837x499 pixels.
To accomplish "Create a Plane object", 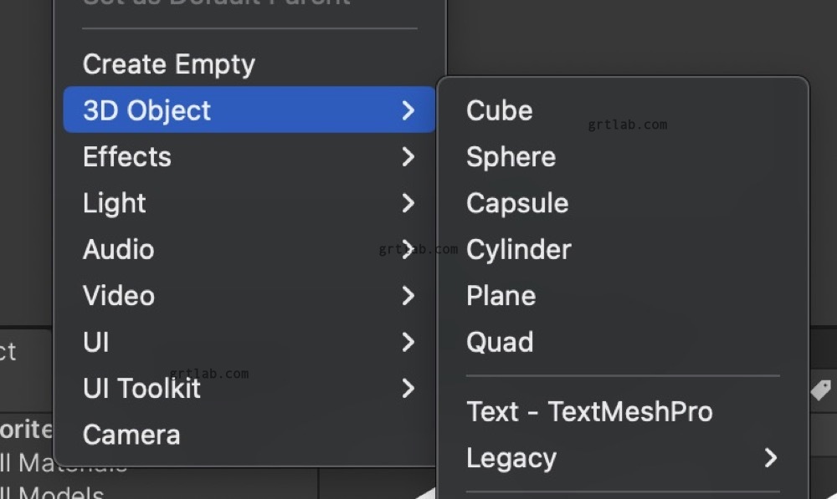I will coord(501,295).
